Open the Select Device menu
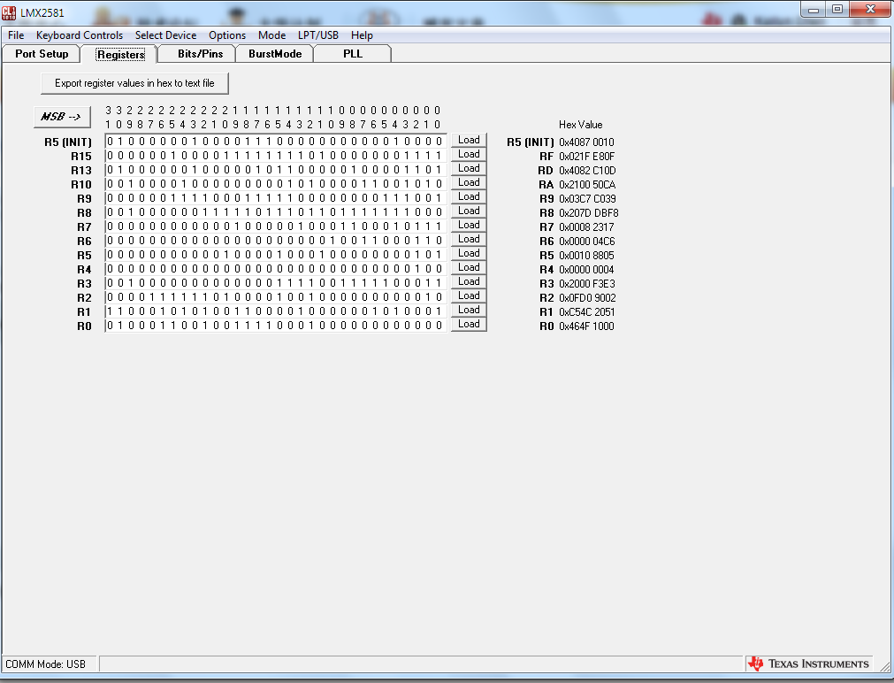This screenshot has width=894, height=683. click(165, 35)
